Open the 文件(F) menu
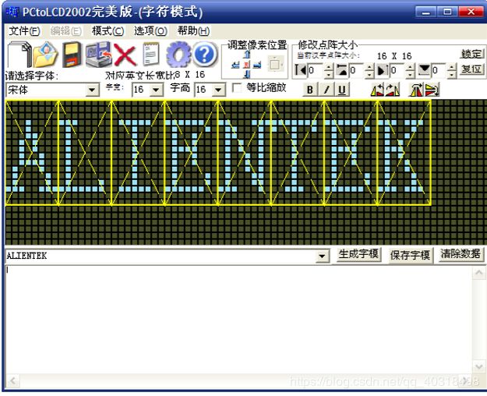 [23, 31]
